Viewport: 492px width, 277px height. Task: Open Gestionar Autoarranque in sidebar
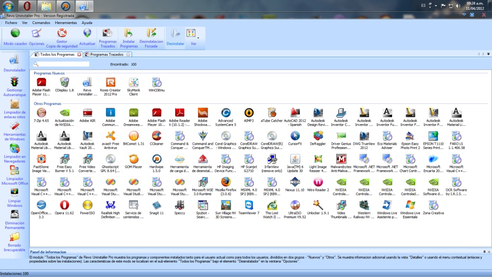(x=14, y=87)
